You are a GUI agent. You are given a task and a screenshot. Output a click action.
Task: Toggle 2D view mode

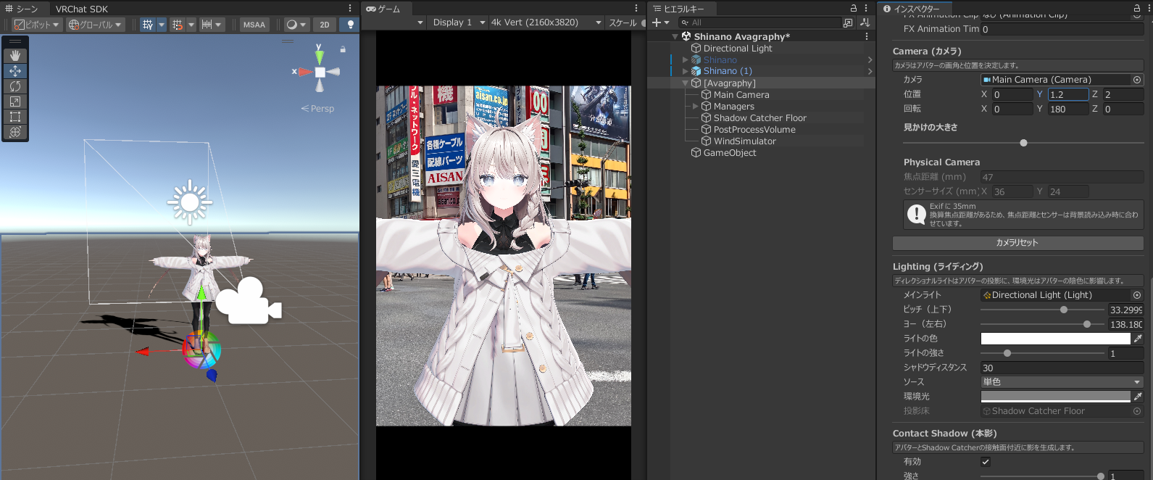(x=325, y=25)
